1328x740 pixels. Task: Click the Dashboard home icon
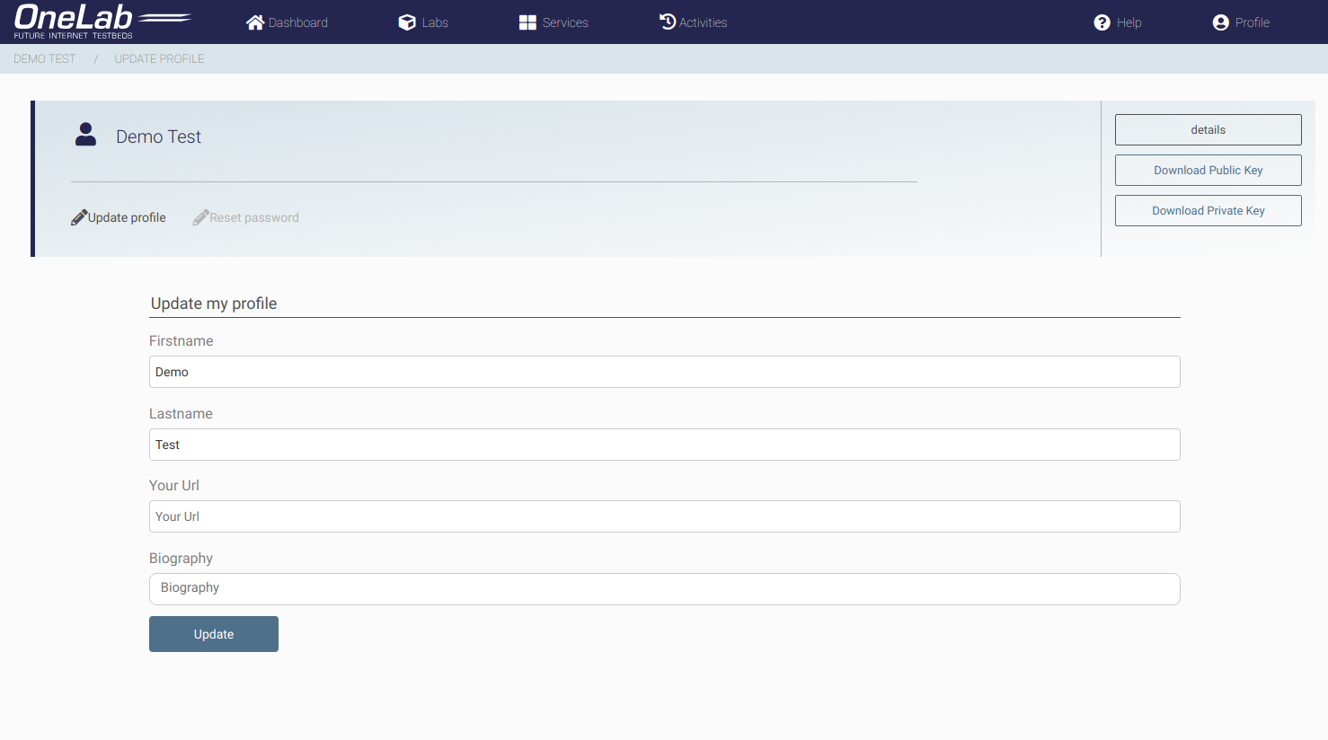click(255, 22)
